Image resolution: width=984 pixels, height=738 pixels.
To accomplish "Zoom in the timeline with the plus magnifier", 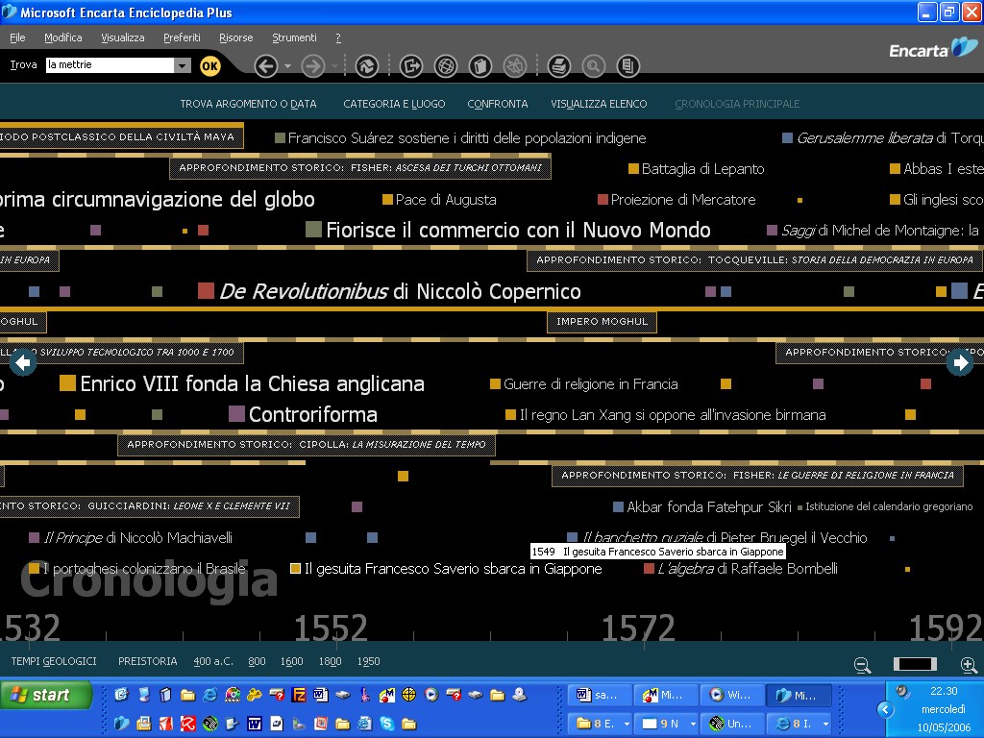I will 969,665.
